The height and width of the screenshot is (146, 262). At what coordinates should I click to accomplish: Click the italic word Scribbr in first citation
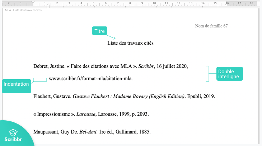[x=146, y=66]
